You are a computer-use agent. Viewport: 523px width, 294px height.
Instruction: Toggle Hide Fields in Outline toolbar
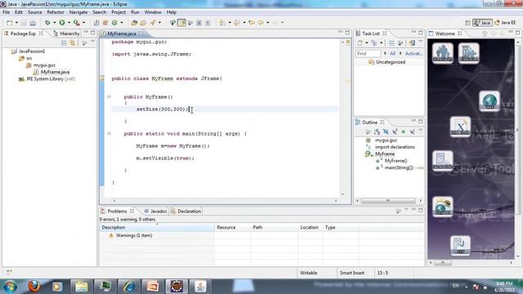[x=386, y=132]
